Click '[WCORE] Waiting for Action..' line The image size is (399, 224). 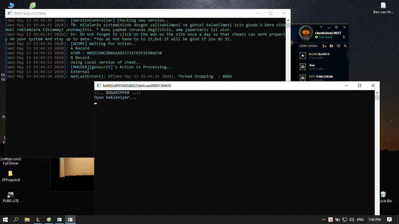[103, 44]
